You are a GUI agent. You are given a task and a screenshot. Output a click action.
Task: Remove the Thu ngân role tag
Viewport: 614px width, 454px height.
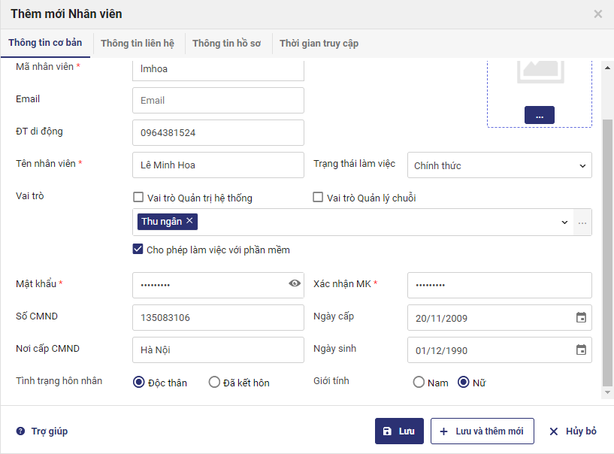(190, 221)
